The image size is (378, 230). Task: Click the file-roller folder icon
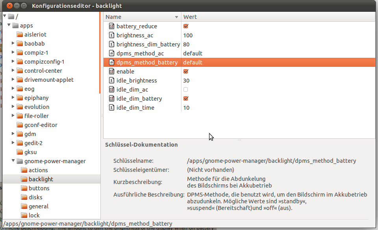click(20, 116)
